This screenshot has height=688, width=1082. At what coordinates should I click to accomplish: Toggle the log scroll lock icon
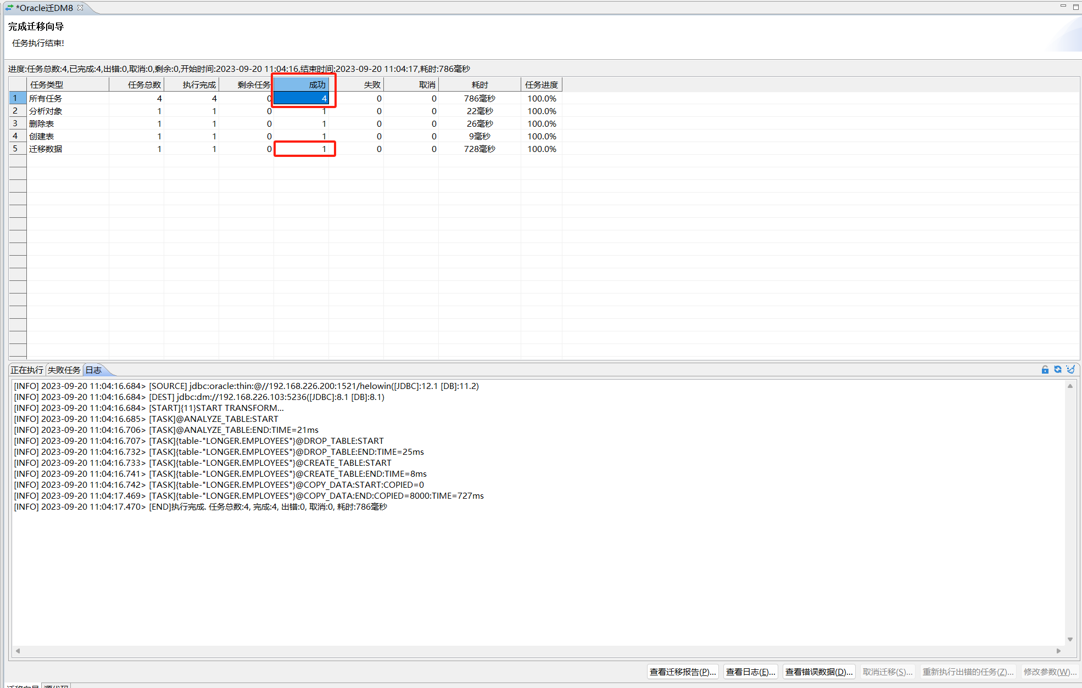[x=1045, y=370]
